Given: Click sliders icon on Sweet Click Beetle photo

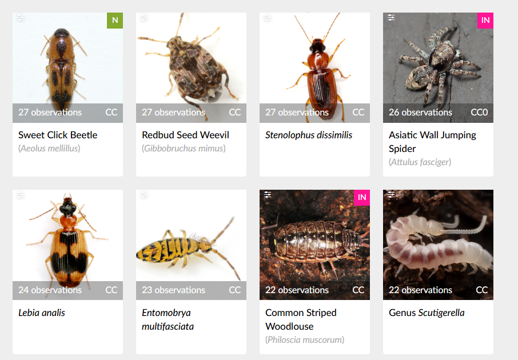Looking at the screenshot, I should pyautogui.click(x=21, y=18).
